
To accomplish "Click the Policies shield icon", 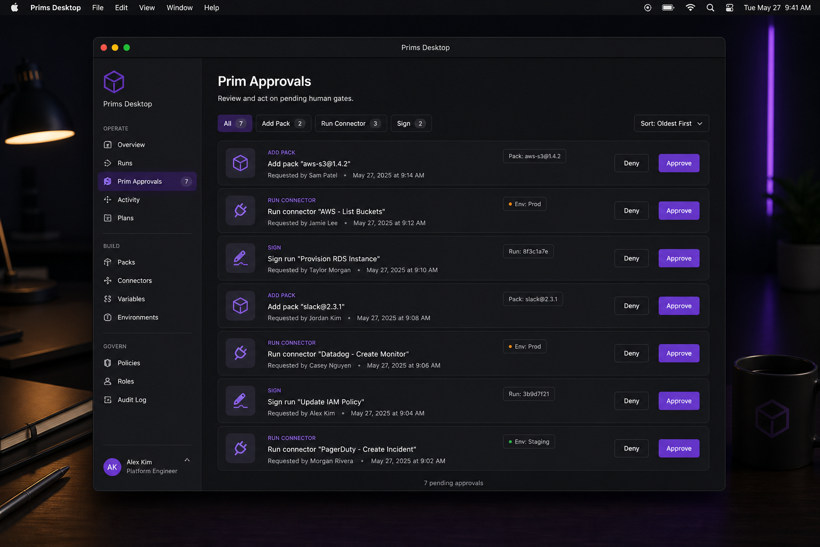I will tap(108, 363).
